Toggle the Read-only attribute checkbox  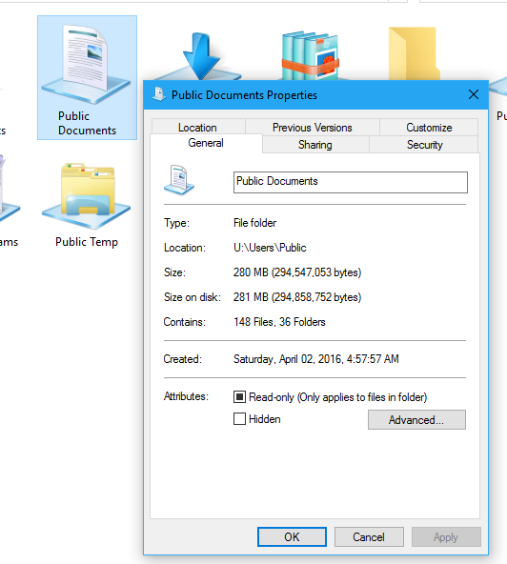pyautogui.click(x=239, y=396)
